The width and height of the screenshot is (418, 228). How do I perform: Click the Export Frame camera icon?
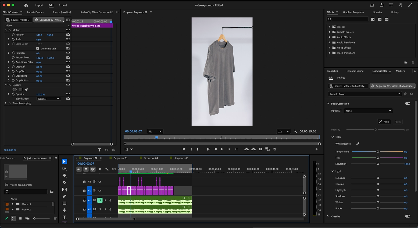[260, 149]
